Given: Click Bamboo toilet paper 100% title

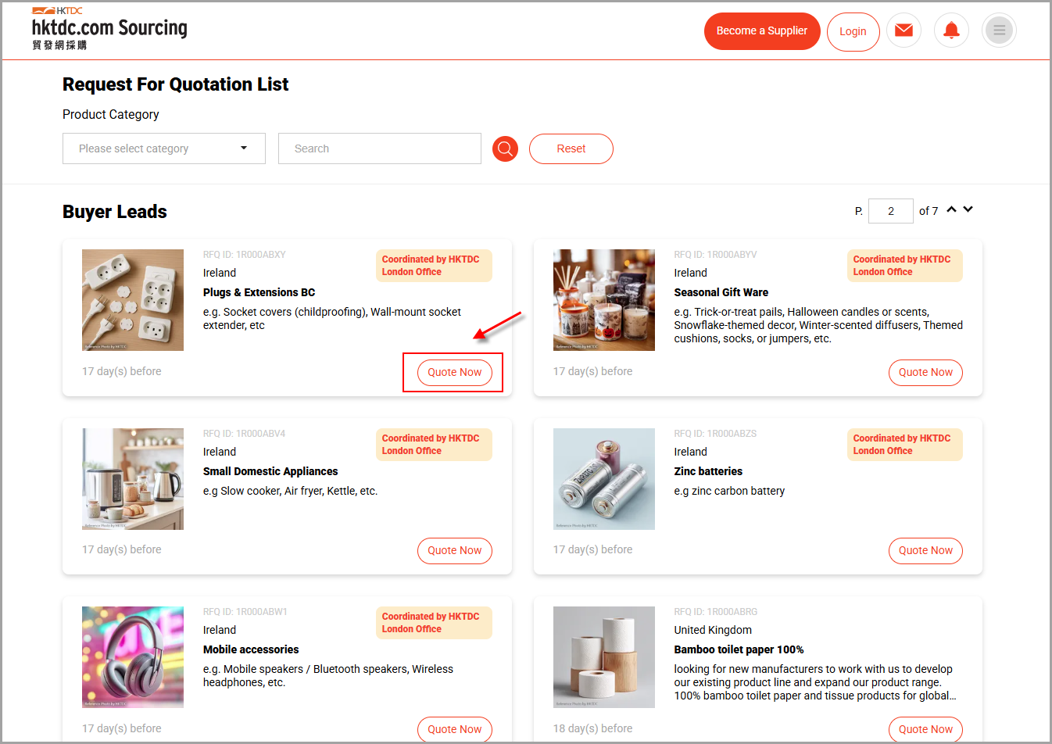Looking at the screenshot, I should tap(739, 649).
